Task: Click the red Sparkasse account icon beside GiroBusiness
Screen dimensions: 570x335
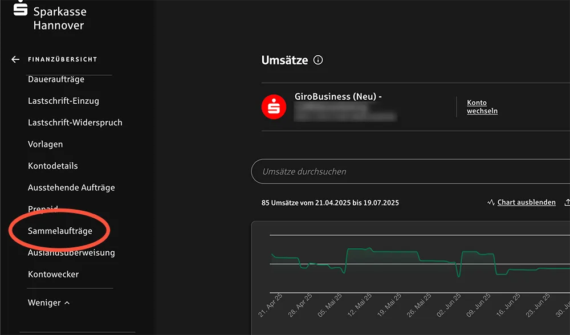Action: pyautogui.click(x=274, y=105)
